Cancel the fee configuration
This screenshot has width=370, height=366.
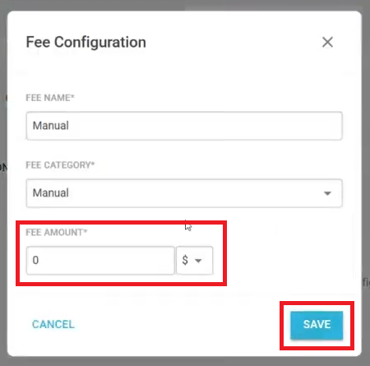[53, 324]
